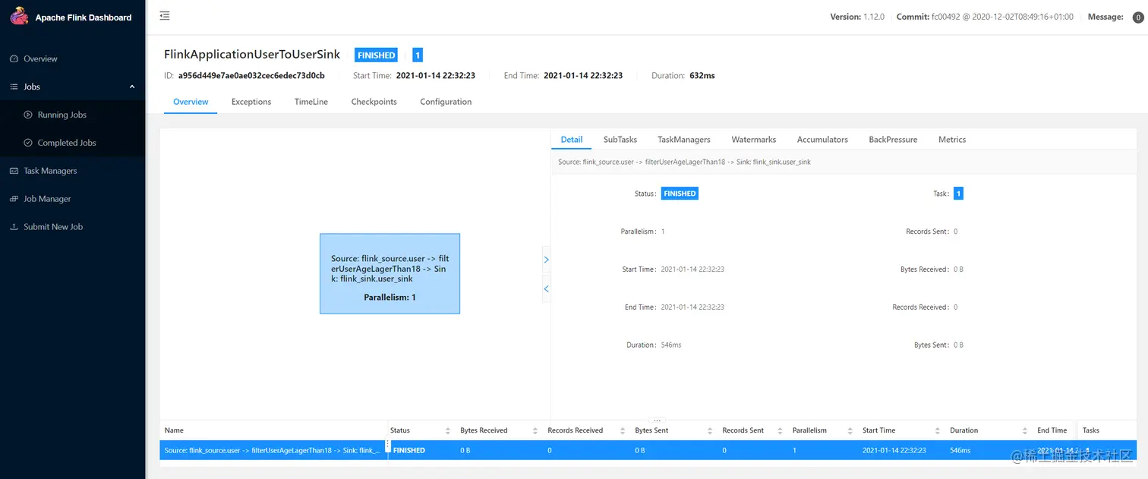Click the job graph node box
Viewport: 1148px width, 479px height.
pos(389,273)
